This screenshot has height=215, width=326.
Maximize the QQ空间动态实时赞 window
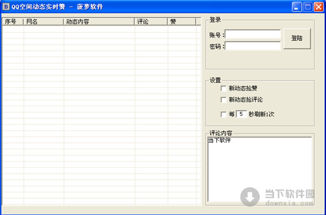[308, 7]
